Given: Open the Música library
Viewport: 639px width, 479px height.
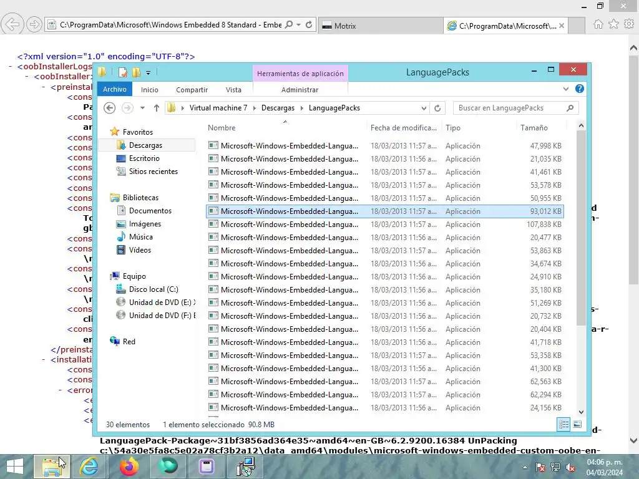Looking at the screenshot, I should click(x=140, y=236).
